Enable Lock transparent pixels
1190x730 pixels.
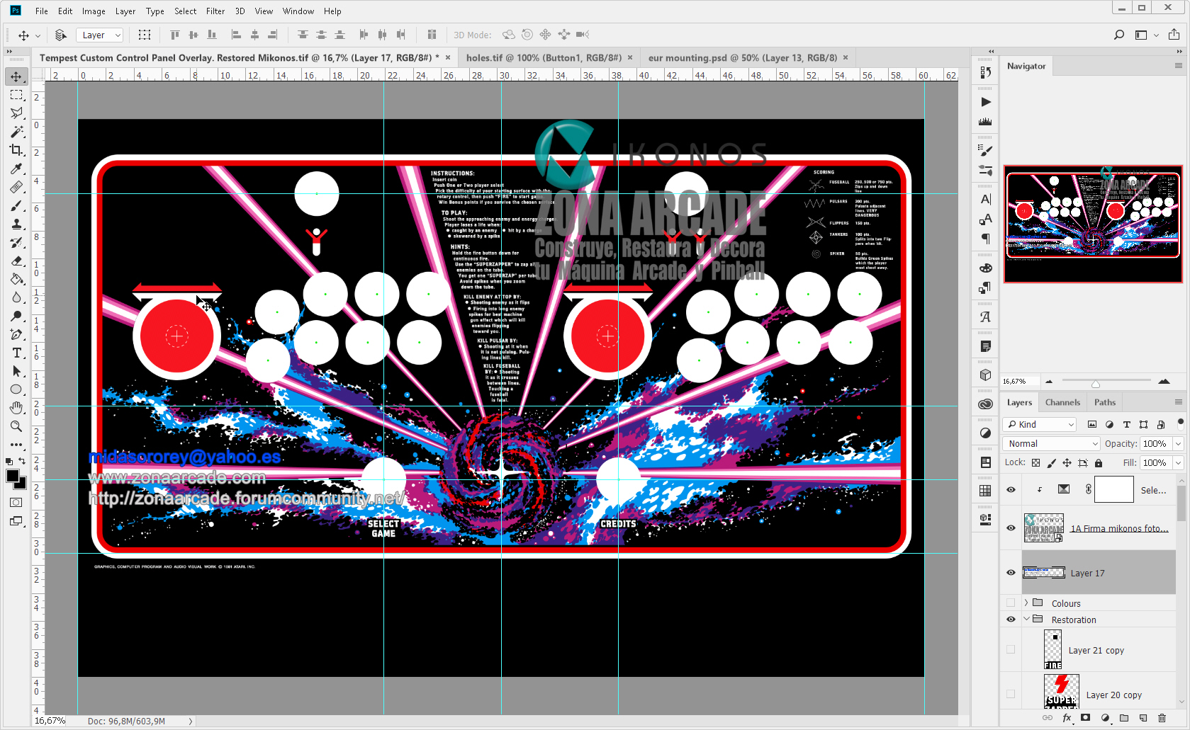(x=1035, y=462)
